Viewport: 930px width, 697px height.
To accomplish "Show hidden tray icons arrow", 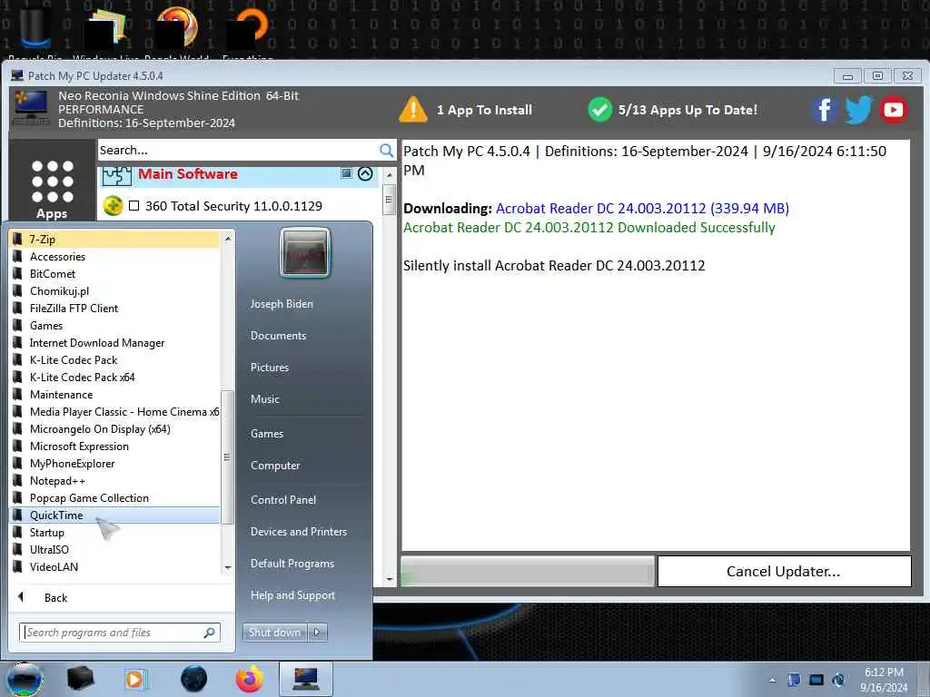I will (772, 680).
